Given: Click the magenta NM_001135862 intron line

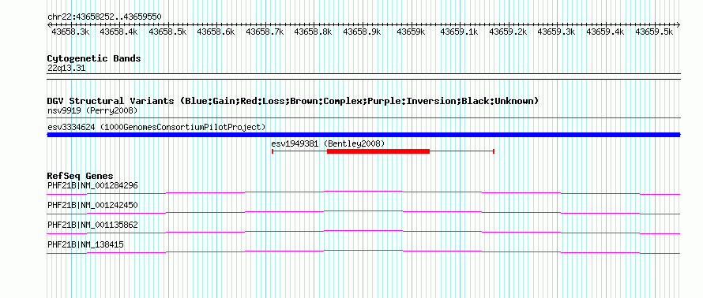Looking at the screenshot, I should tap(363, 233).
